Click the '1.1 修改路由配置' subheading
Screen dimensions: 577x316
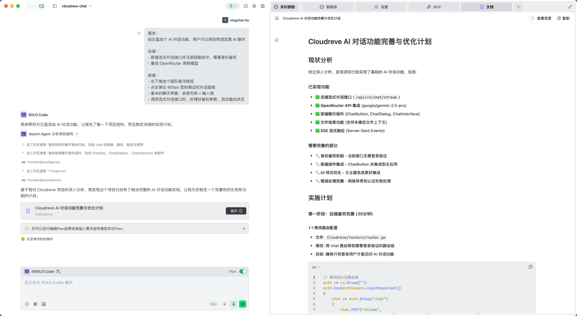coord(323,228)
